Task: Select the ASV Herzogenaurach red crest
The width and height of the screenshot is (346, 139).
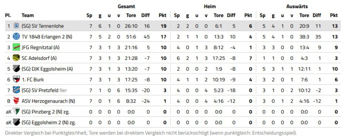Action: 16,101
